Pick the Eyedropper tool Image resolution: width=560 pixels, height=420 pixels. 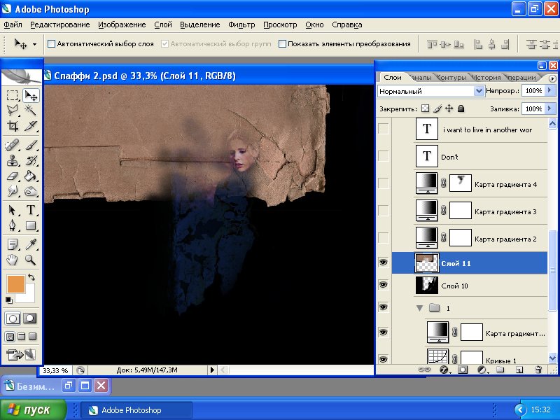point(31,244)
